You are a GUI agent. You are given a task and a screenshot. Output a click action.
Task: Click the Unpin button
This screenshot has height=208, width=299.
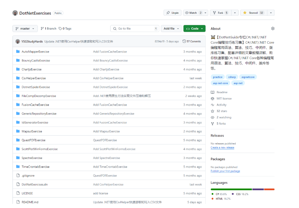[173, 13]
